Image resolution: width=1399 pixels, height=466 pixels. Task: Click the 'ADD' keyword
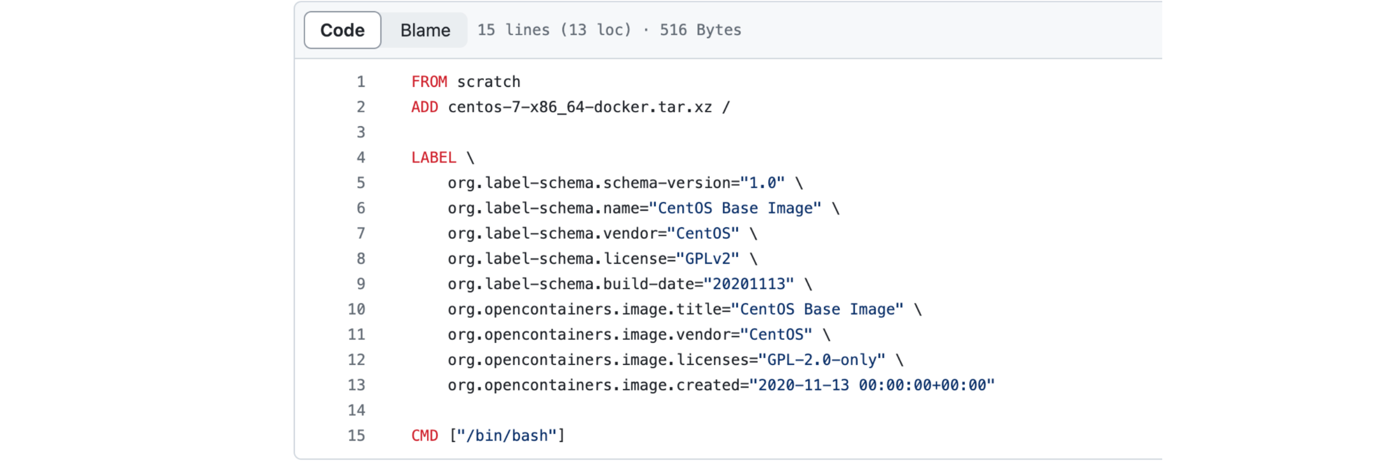pyautogui.click(x=425, y=107)
